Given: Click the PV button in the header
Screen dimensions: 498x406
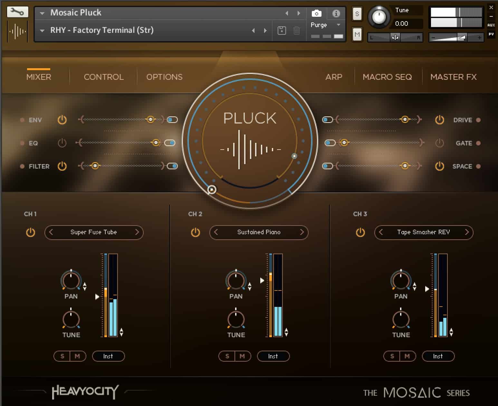Looking at the screenshot, I should (x=491, y=34).
